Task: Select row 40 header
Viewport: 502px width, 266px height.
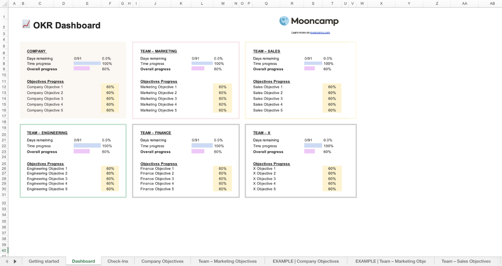Action: point(4,251)
